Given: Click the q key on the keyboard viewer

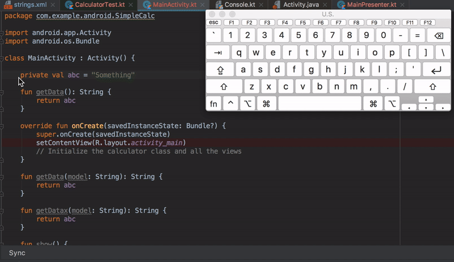Looking at the screenshot, I should (x=239, y=53).
